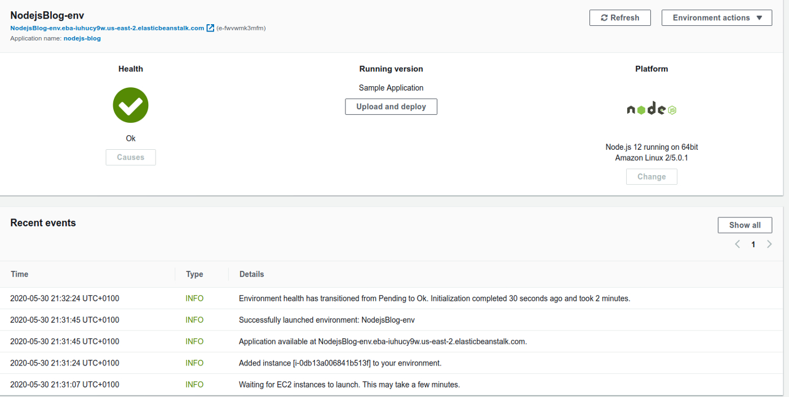Click the green health checkmark icon
789x397 pixels.
click(x=131, y=105)
